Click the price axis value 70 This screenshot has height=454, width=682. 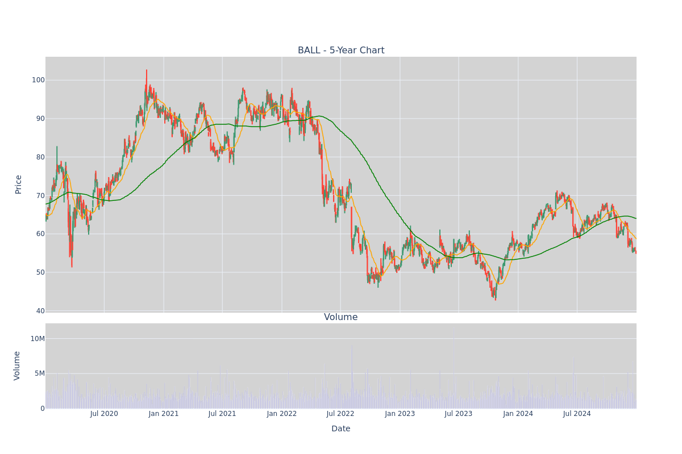click(40, 196)
